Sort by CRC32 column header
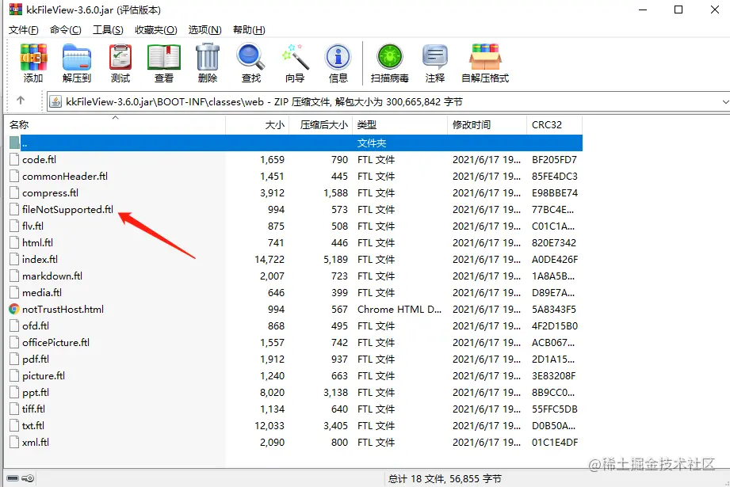 tap(555, 124)
